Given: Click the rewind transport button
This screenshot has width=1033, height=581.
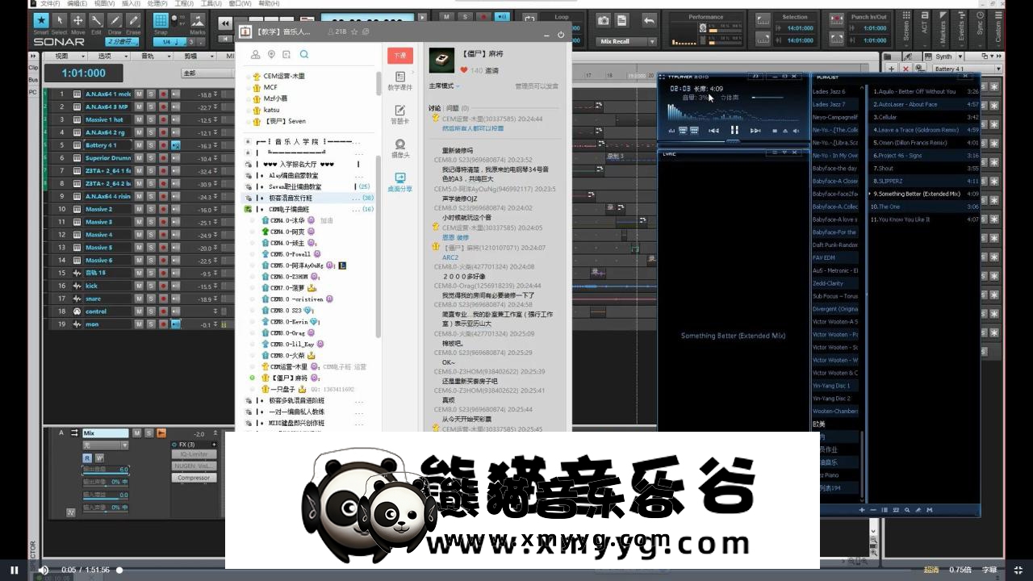Looking at the screenshot, I should tap(225, 23).
